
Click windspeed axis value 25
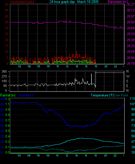(x=6, y=34)
